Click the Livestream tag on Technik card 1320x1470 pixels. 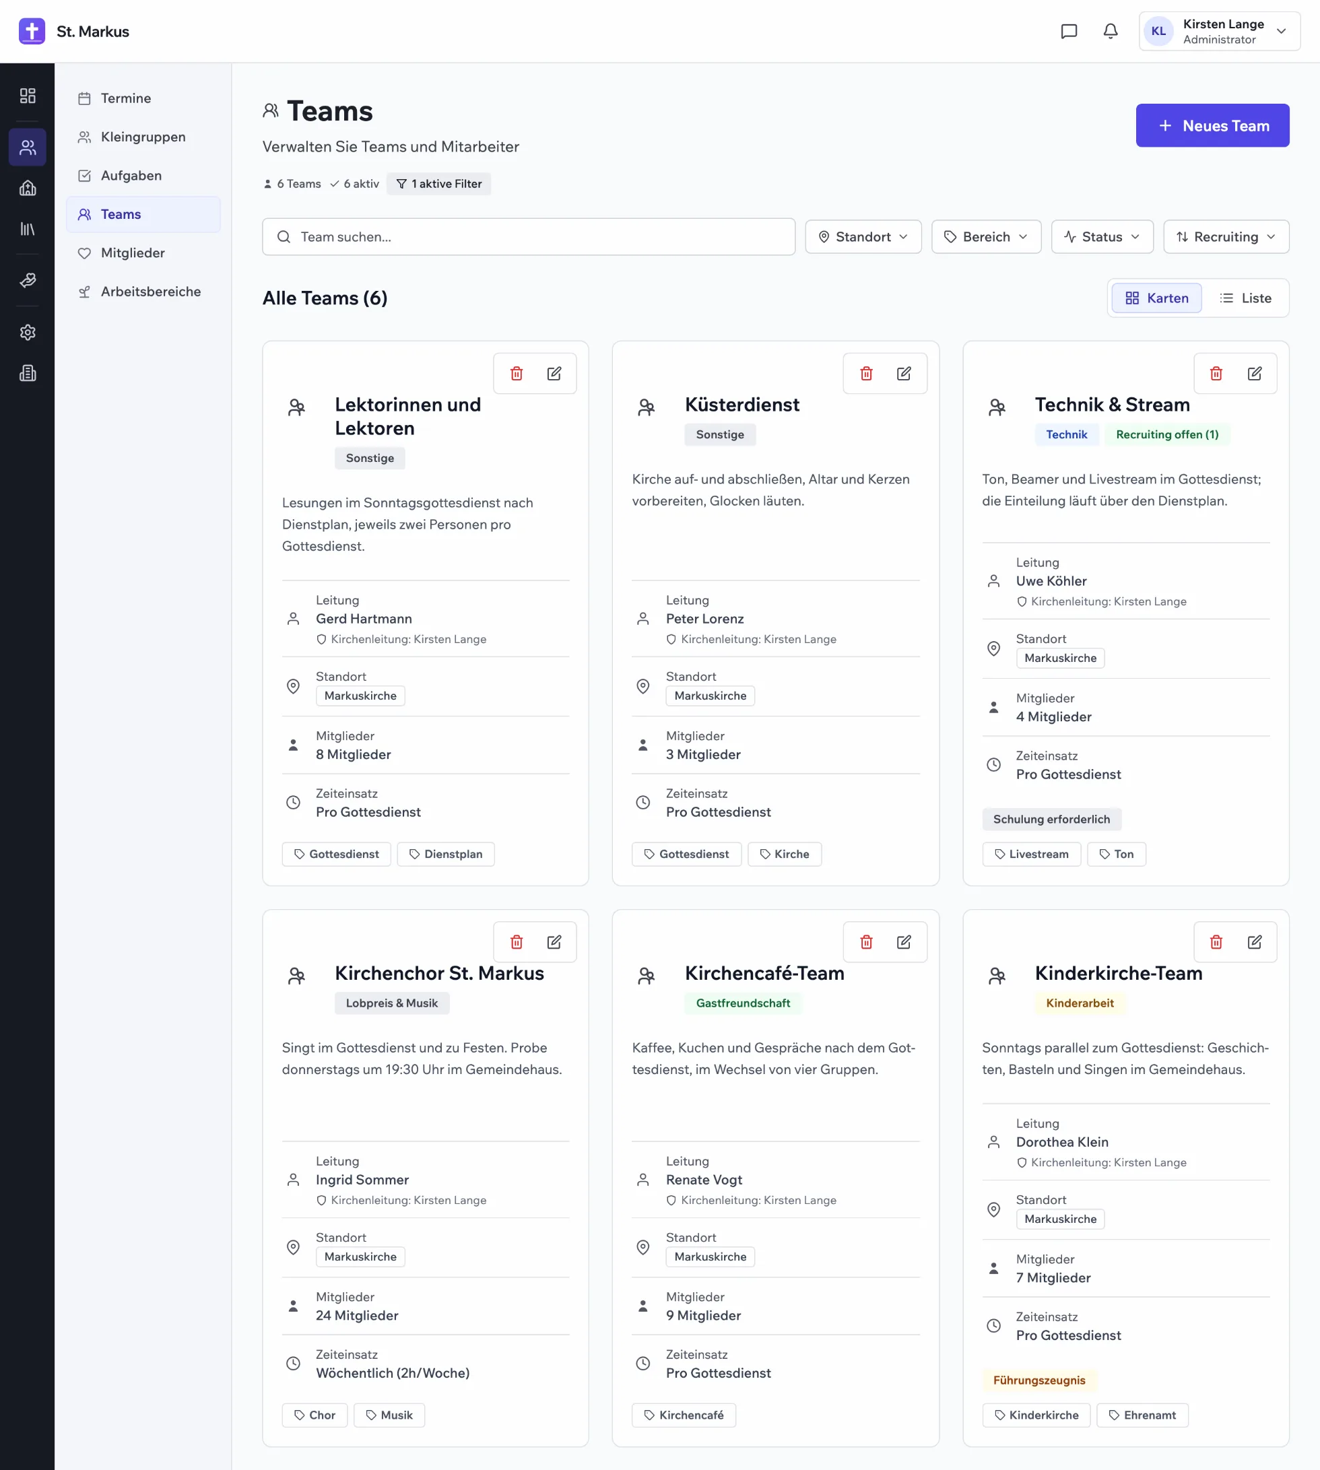tap(1031, 855)
